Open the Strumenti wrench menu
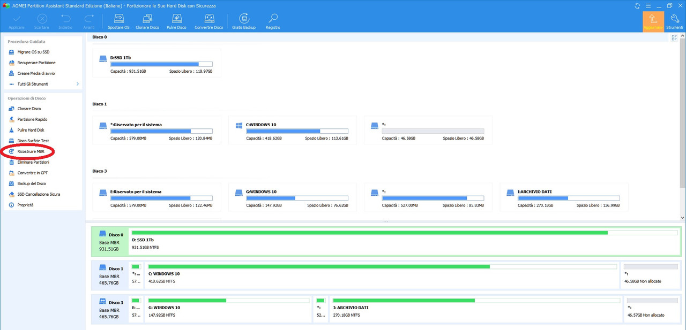 click(x=675, y=21)
